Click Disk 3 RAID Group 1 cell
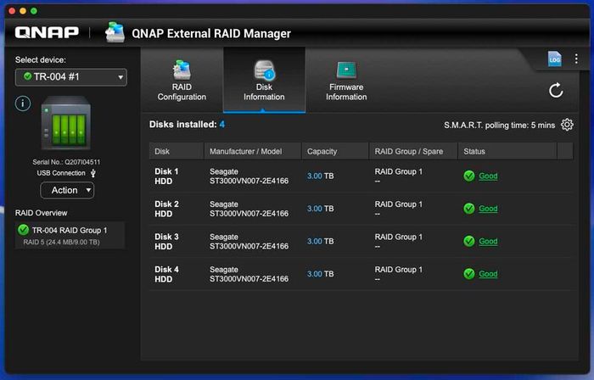This screenshot has height=380, width=594. 398,242
